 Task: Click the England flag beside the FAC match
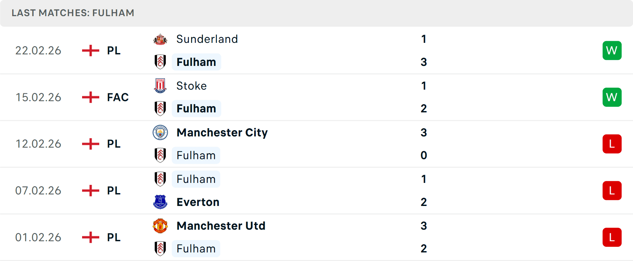coord(90,97)
